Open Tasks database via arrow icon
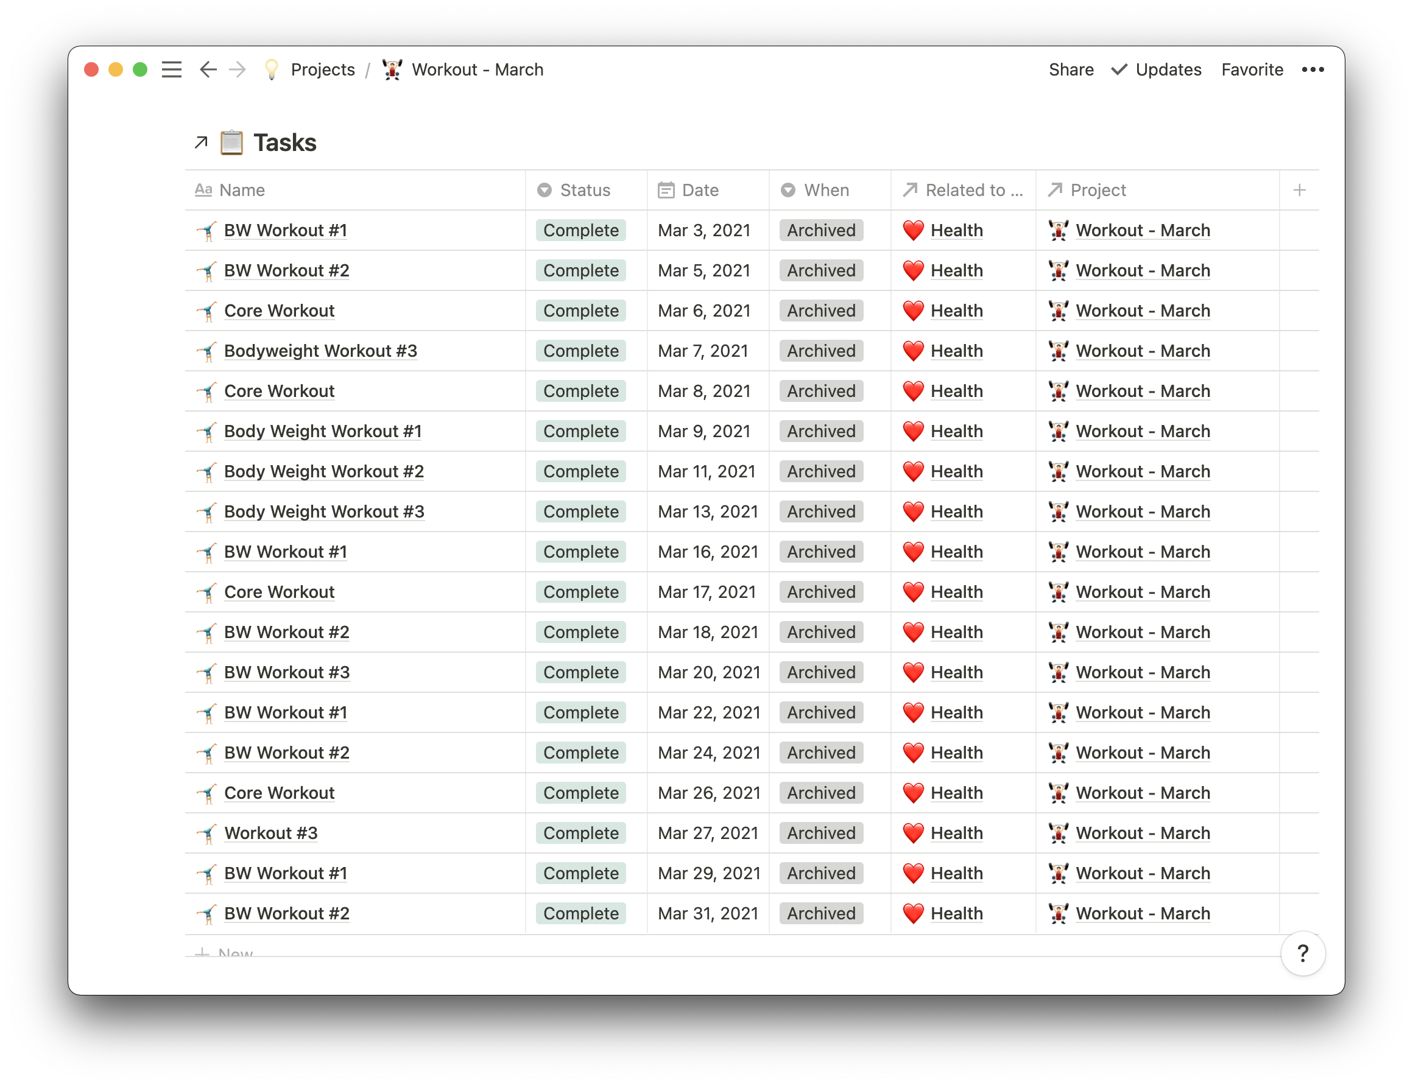 click(201, 142)
